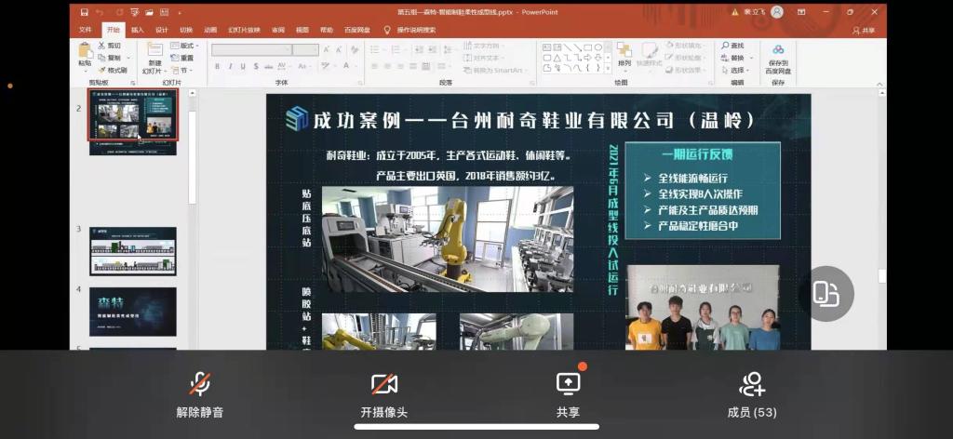Click the increase font size icon
The image size is (953, 439).
[x=327, y=50]
